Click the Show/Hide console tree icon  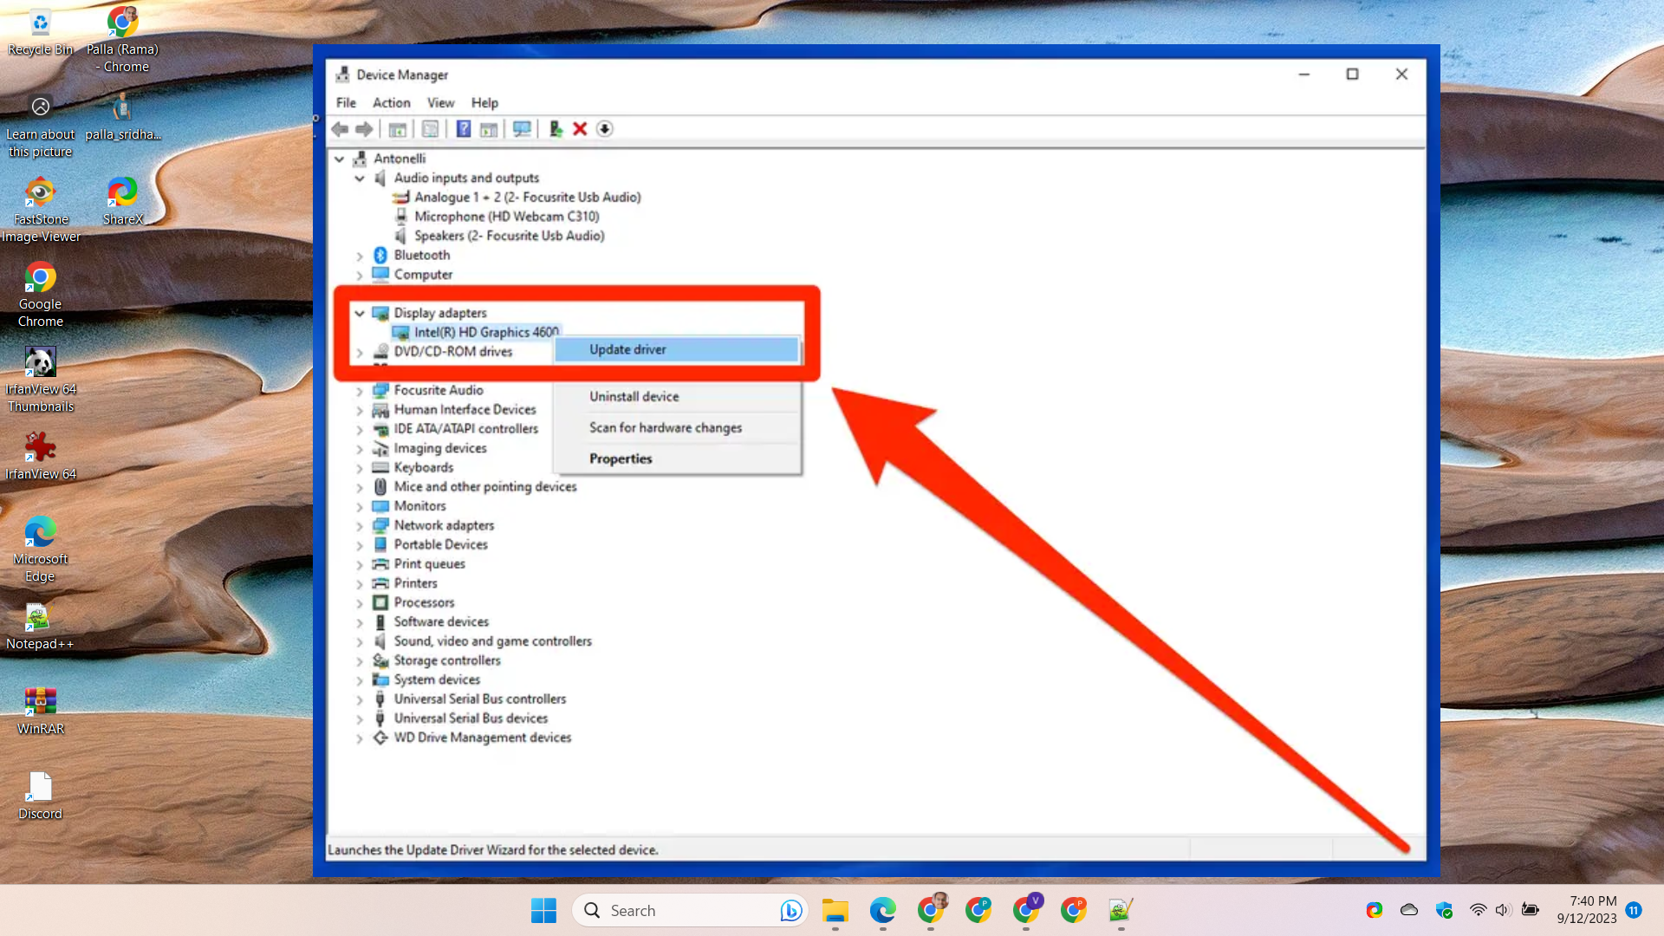pyautogui.click(x=398, y=129)
